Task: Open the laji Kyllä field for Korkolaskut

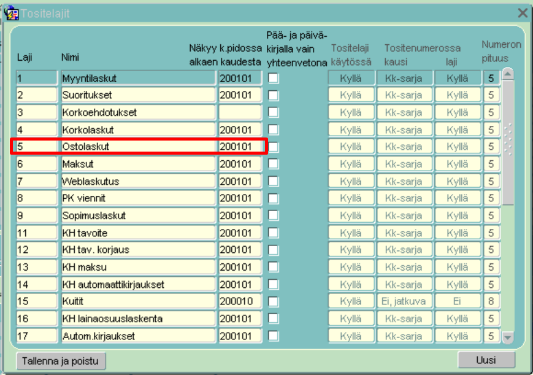Action: tap(458, 130)
